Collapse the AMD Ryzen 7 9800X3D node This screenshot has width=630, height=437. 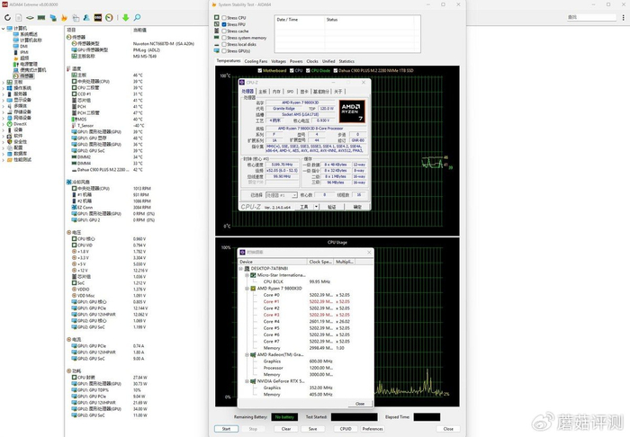(246, 288)
